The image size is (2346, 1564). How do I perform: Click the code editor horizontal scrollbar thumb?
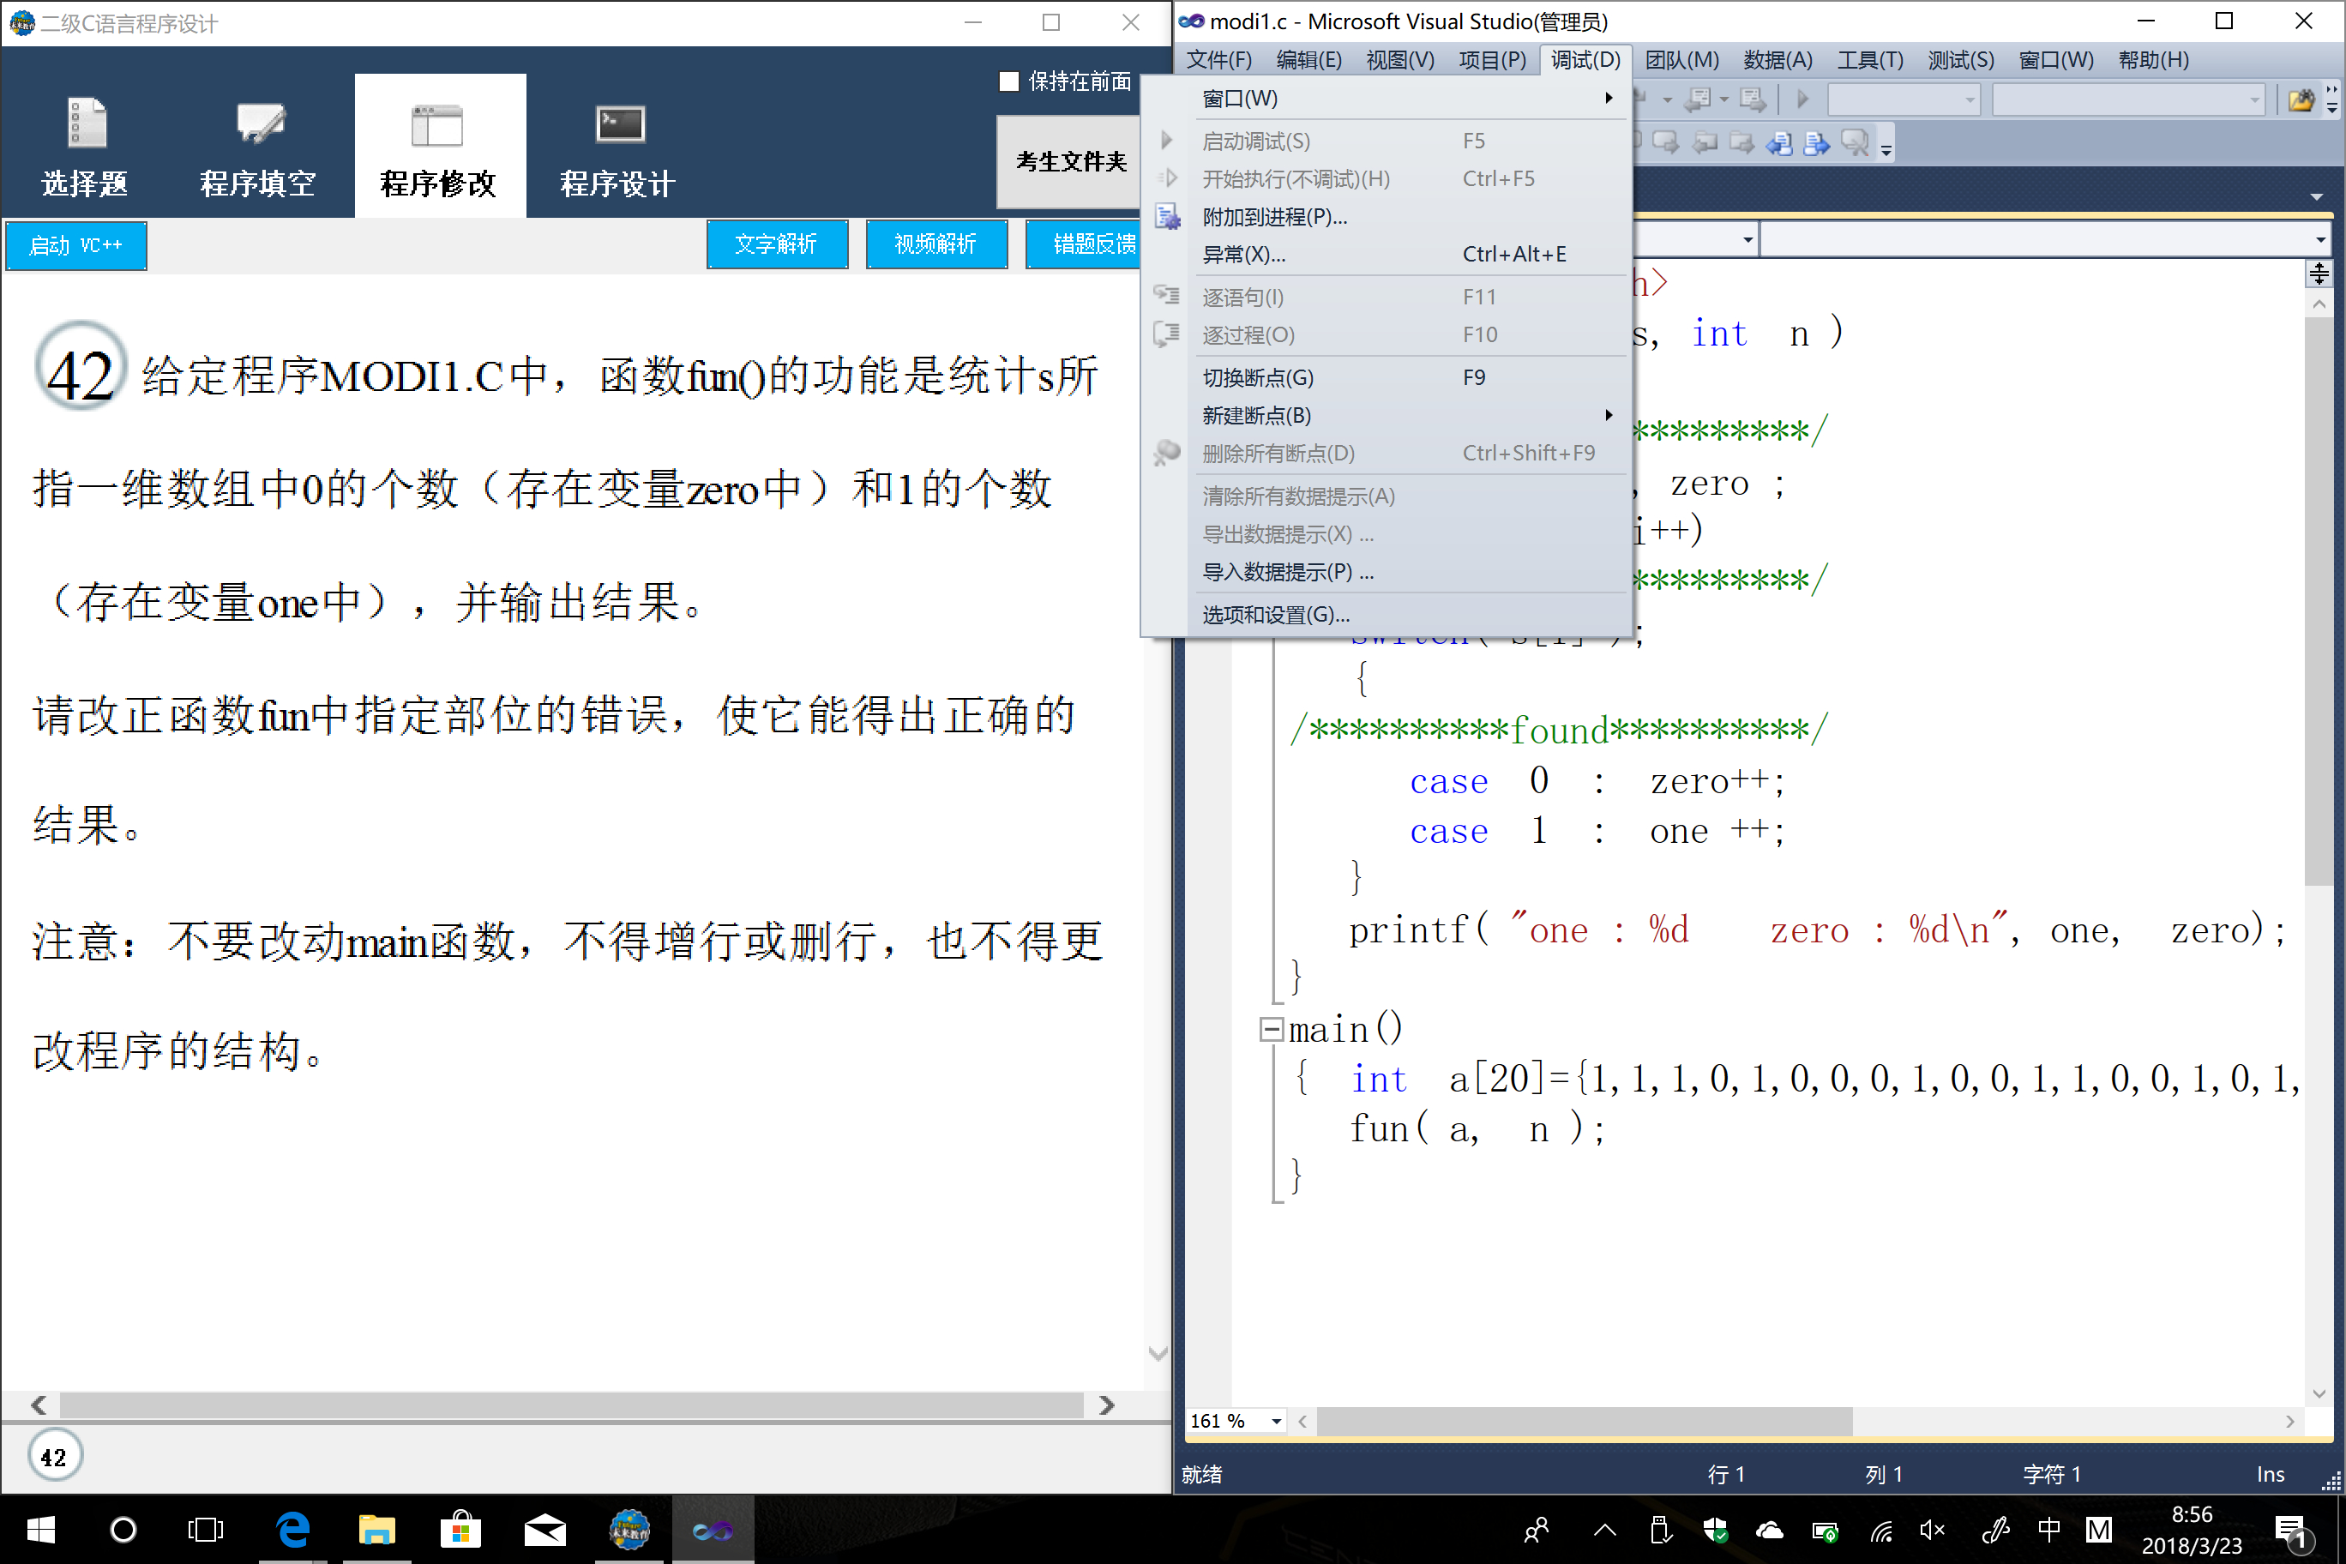(x=1584, y=1420)
